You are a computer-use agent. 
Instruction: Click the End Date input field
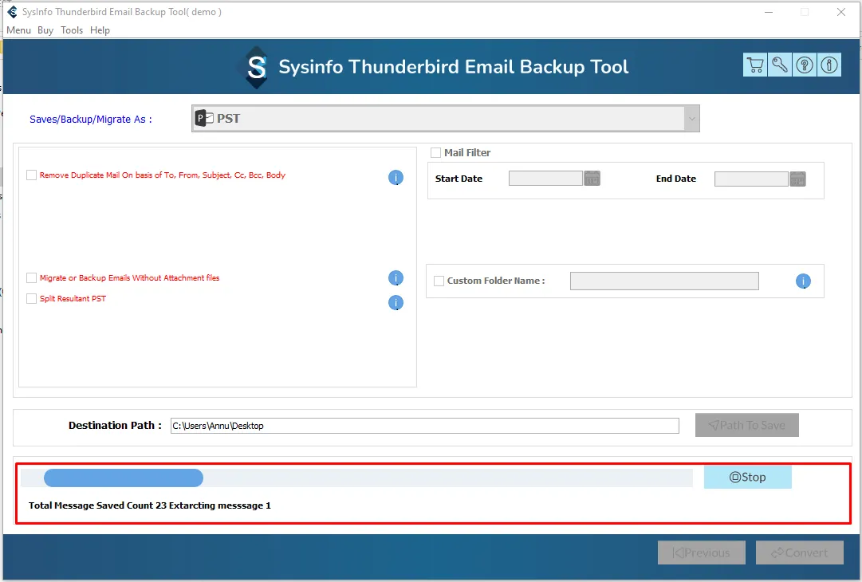pyautogui.click(x=751, y=179)
